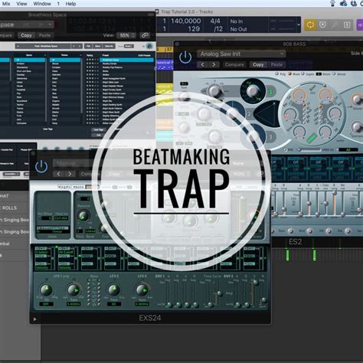Click EXS24 LFO 3 Rate knob

pyautogui.click(x=142, y=290)
